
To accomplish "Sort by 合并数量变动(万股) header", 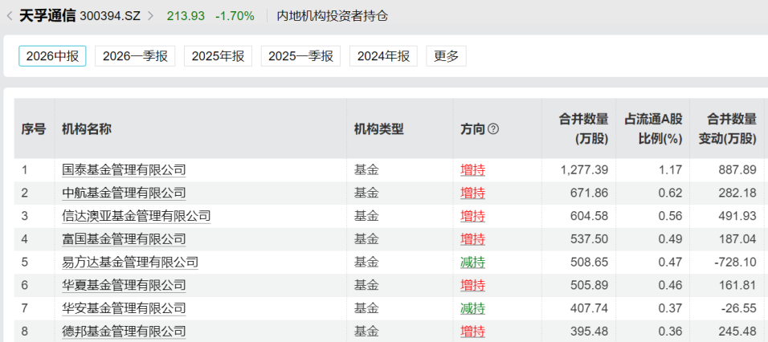I will [x=727, y=129].
